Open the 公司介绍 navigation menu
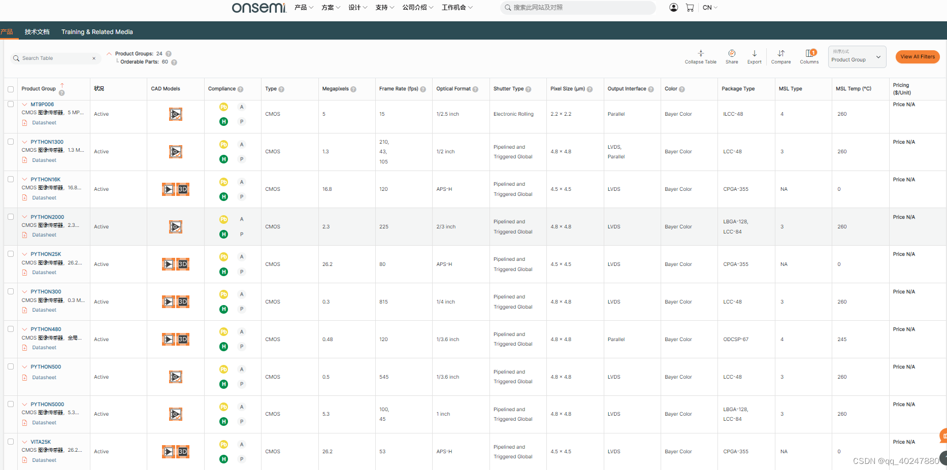This screenshot has height=470, width=947. [417, 8]
